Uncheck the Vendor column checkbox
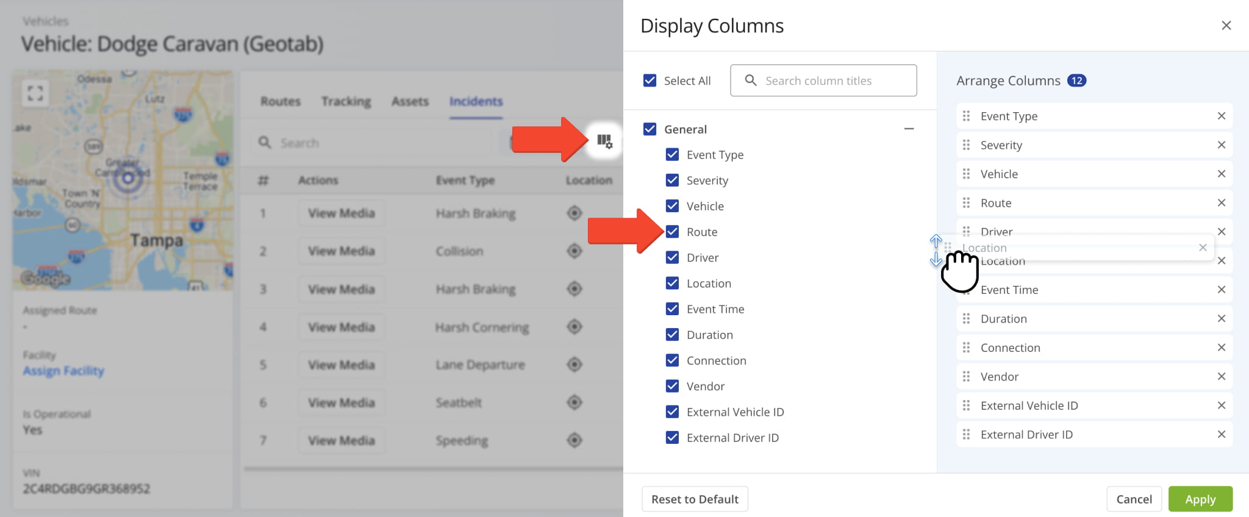The width and height of the screenshot is (1249, 517). coord(672,386)
